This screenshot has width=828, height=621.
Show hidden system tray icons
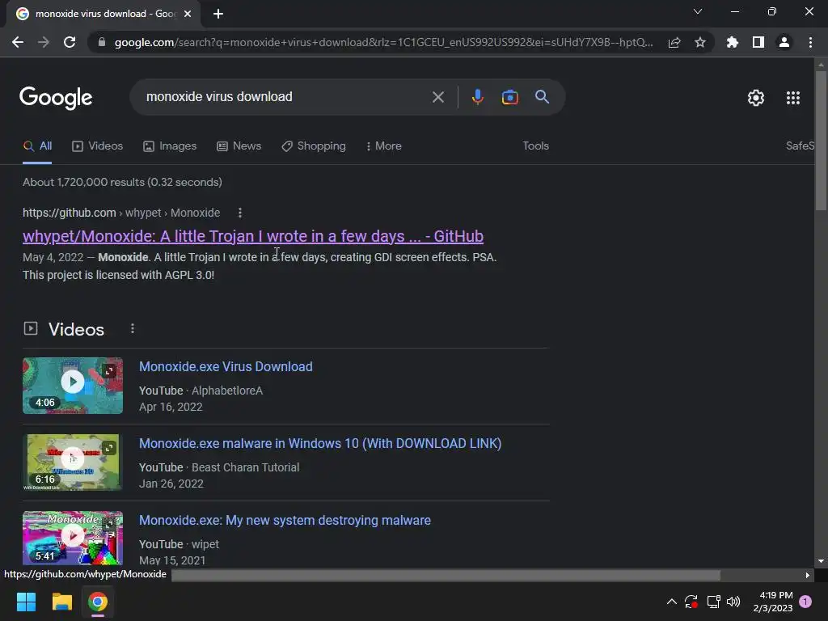tap(672, 602)
